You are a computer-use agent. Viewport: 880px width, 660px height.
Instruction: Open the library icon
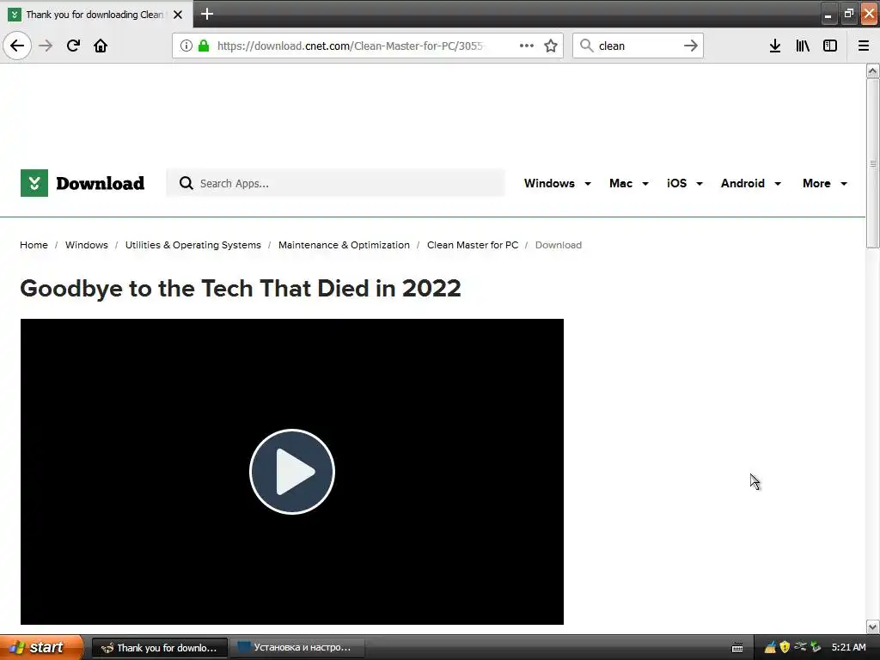point(803,46)
